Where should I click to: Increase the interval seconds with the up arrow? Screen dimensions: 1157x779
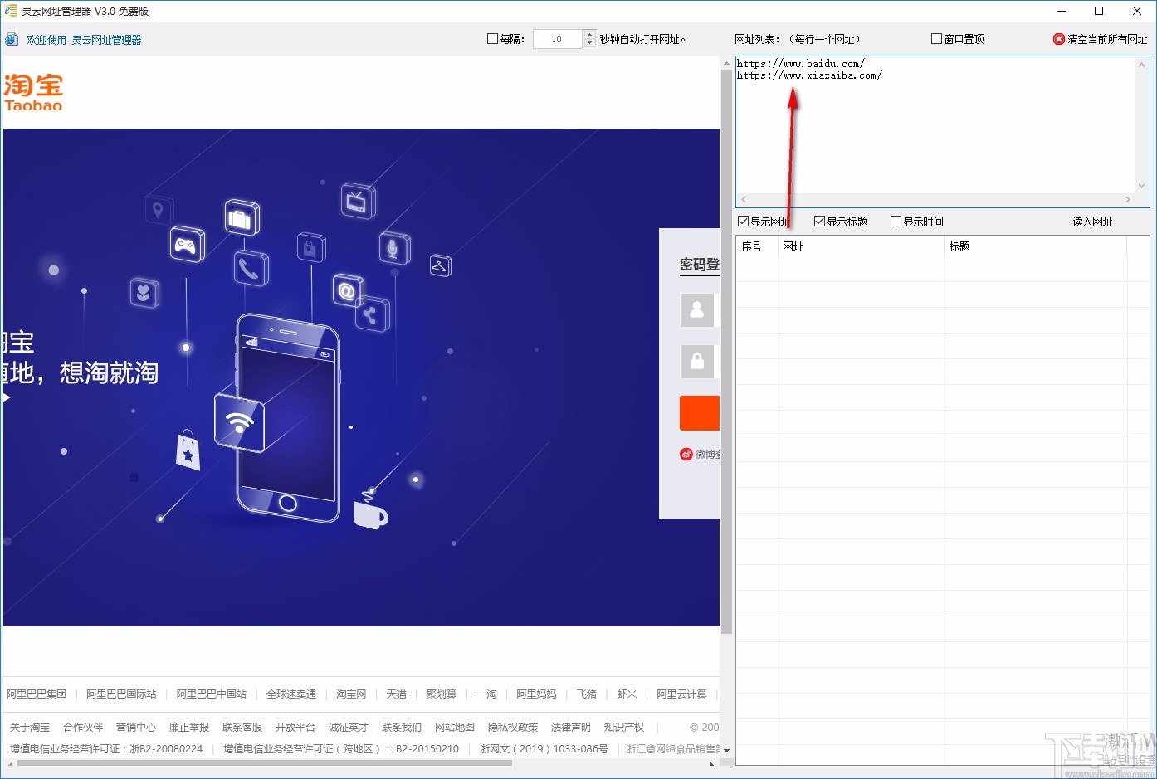(x=589, y=35)
